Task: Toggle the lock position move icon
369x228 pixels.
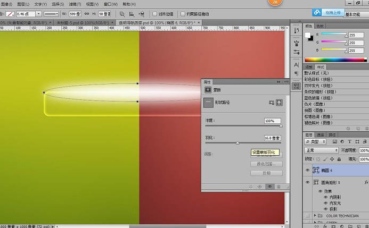Action: tap(332, 159)
